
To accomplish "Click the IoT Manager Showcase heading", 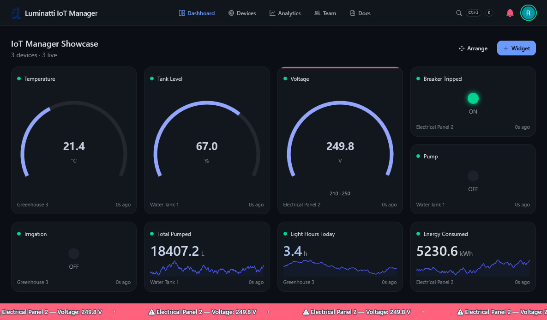I will 54,44.
